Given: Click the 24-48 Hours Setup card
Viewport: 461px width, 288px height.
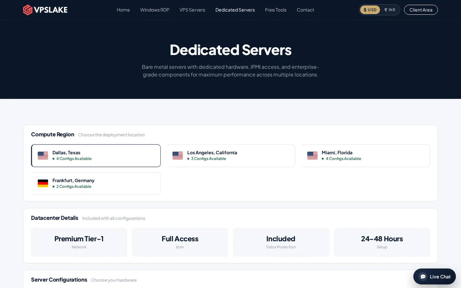Looking at the screenshot, I should (x=382, y=242).
